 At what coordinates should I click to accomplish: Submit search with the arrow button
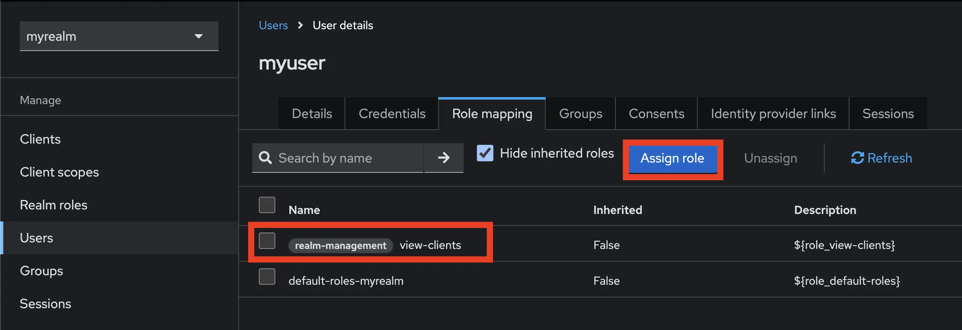pyautogui.click(x=443, y=158)
